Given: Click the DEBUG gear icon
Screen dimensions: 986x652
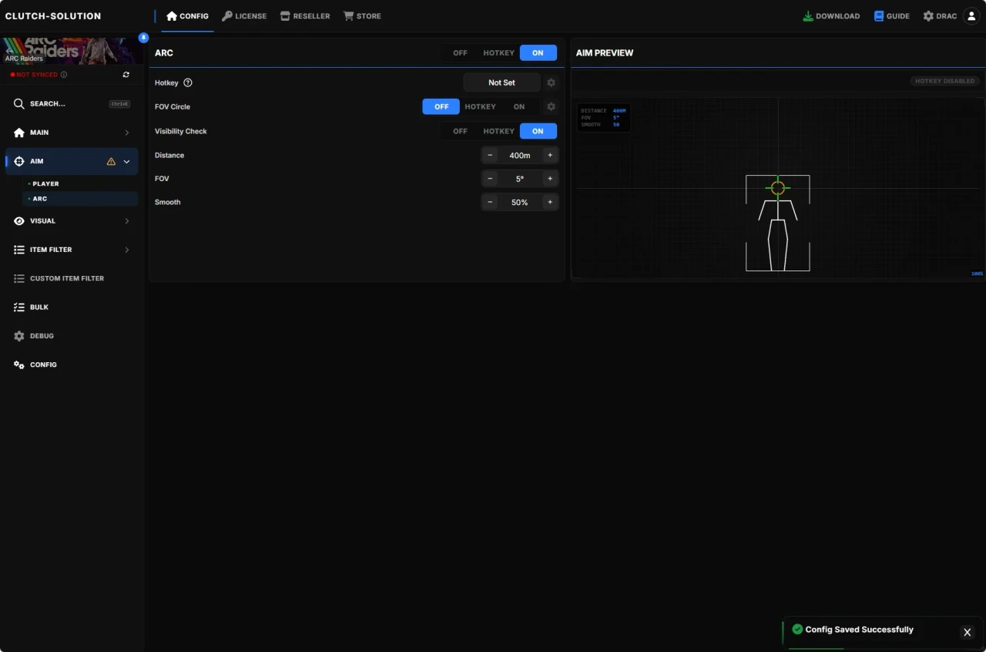Looking at the screenshot, I should click(x=19, y=336).
